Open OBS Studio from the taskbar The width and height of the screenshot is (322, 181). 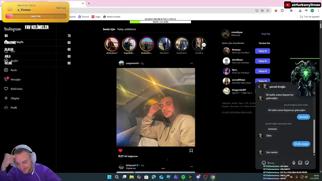tap(206, 177)
